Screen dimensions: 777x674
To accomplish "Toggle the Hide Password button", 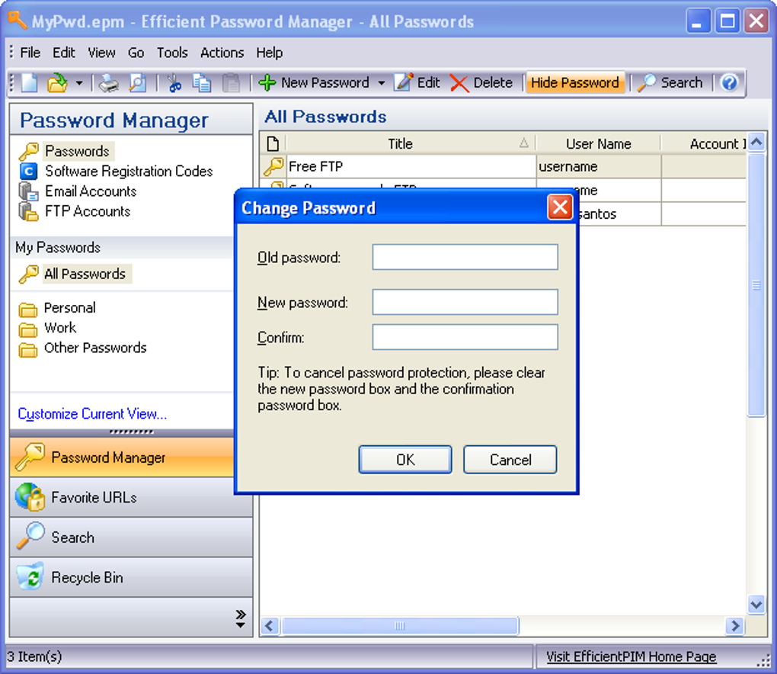I will tap(575, 83).
